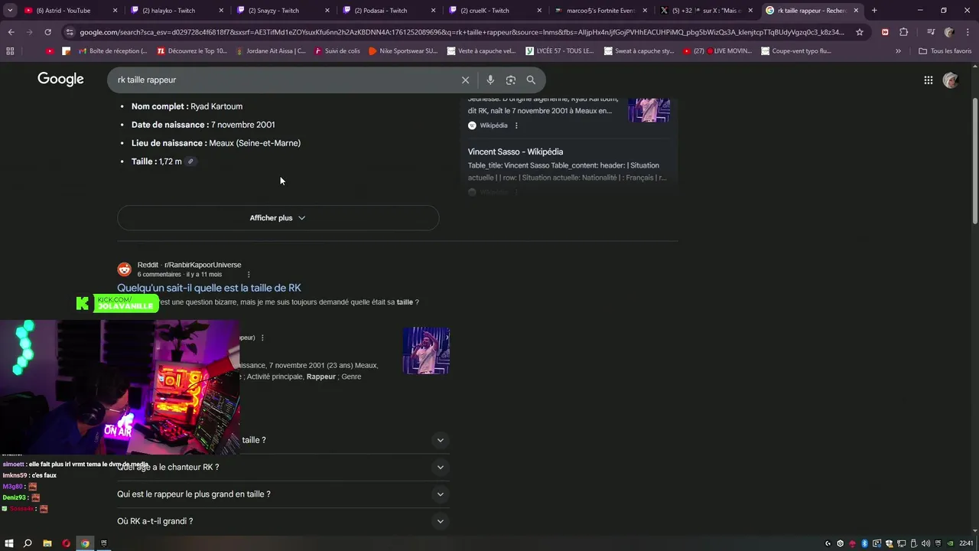
Task: Open Google Lens image search
Action: pyautogui.click(x=510, y=80)
